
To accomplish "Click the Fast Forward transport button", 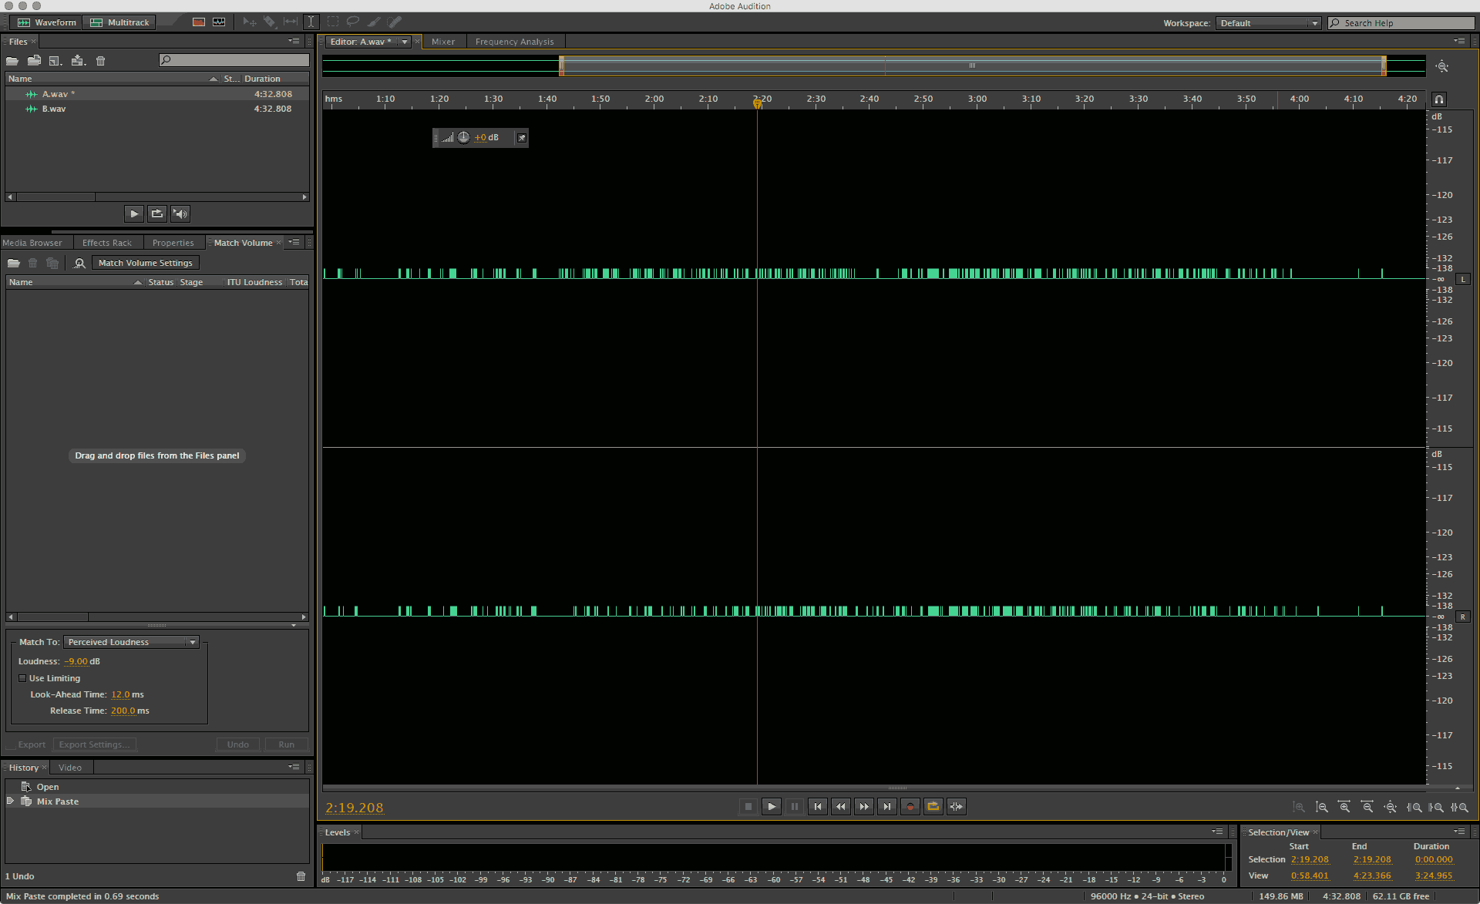I will click(863, 807).
